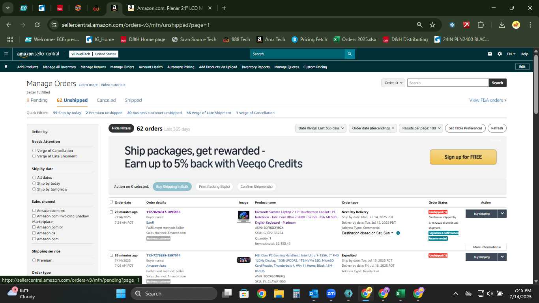Open the mail messages icon

[x=490, y=54]
